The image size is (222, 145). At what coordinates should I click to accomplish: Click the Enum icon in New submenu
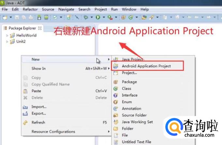(116, 102)
